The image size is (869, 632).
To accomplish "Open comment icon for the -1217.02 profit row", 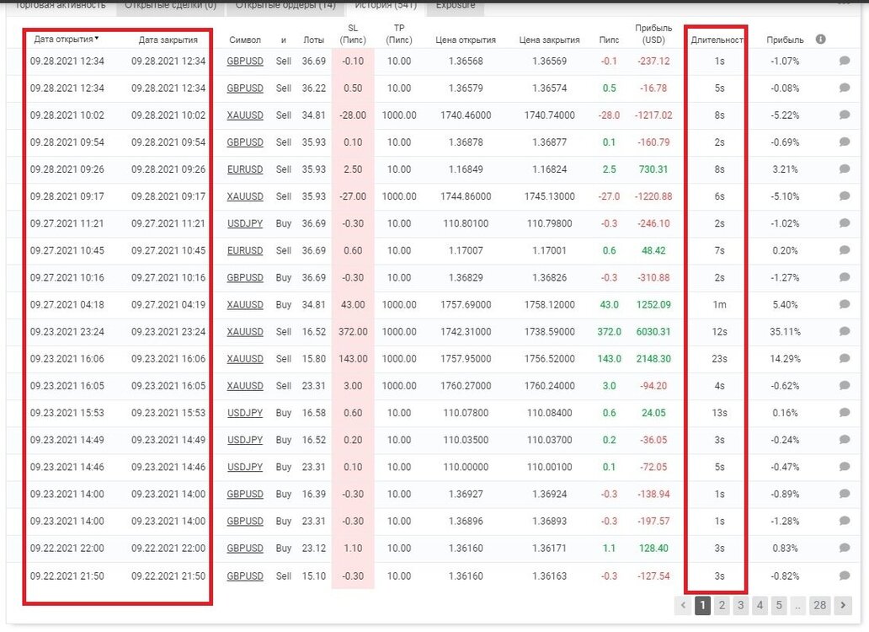I will click(x=845, y=115).
